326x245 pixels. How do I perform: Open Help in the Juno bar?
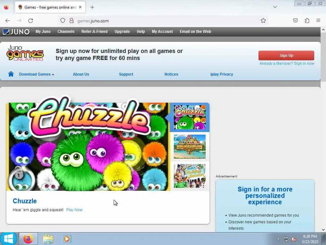[x=141, y=32]
